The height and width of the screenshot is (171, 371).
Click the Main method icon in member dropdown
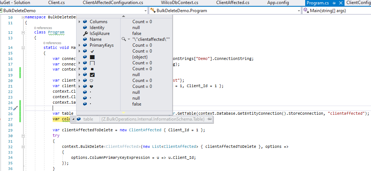pyautogui.click(x=306, y=11)
